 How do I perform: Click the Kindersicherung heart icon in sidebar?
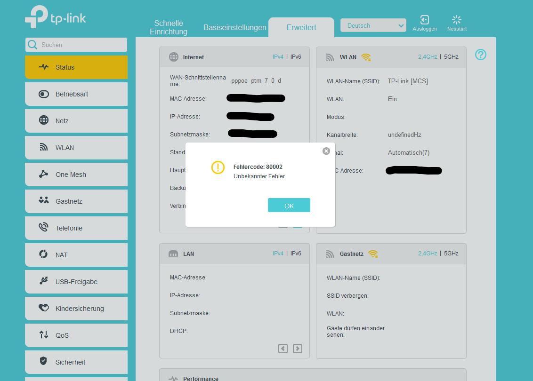pyautogui.click(x=43, y=308)
